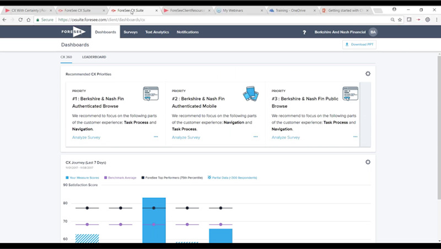Click the first striped partial data bar
Image resolution: width=441 pixels, height=249 pixels.
pyautogui.click(x=87, y=238)
